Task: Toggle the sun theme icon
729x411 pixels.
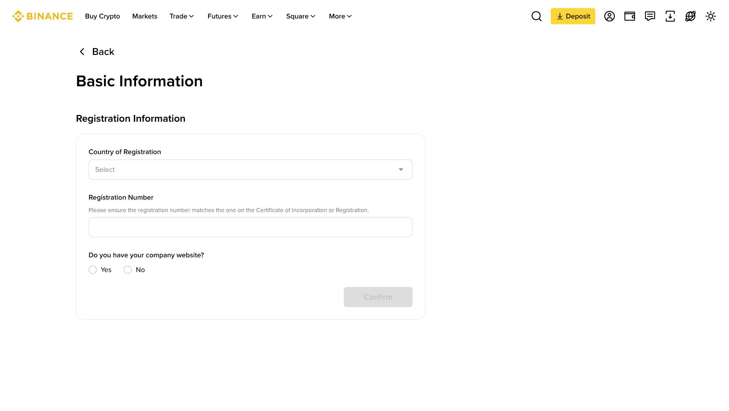Action: [711, 16]
